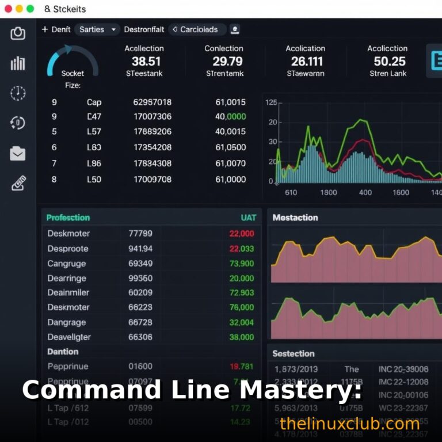The image size is (442, 442).
Task: Select row L47 value 17007306
Action: (x=153, y=116)
